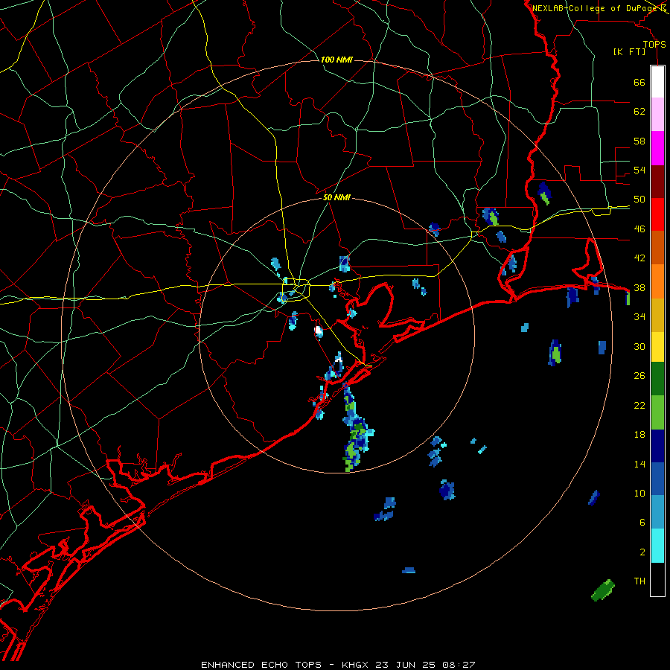The image size is (670, 670).
Task: Click the 'NEXLAB-College of DuPage' credit text
Action: pos(596,8)
